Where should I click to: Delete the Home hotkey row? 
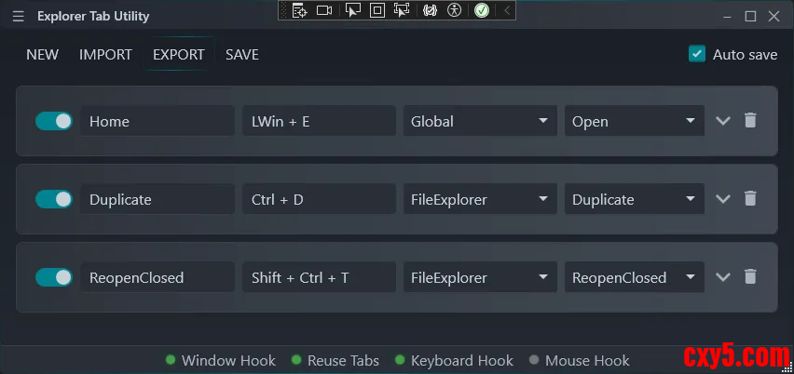(750, 120)
